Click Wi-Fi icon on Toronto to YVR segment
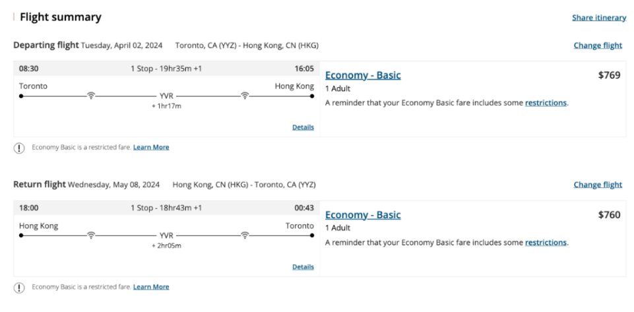 (x=92, y=96)
